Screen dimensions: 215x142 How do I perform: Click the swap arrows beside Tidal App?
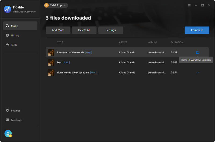64,5
